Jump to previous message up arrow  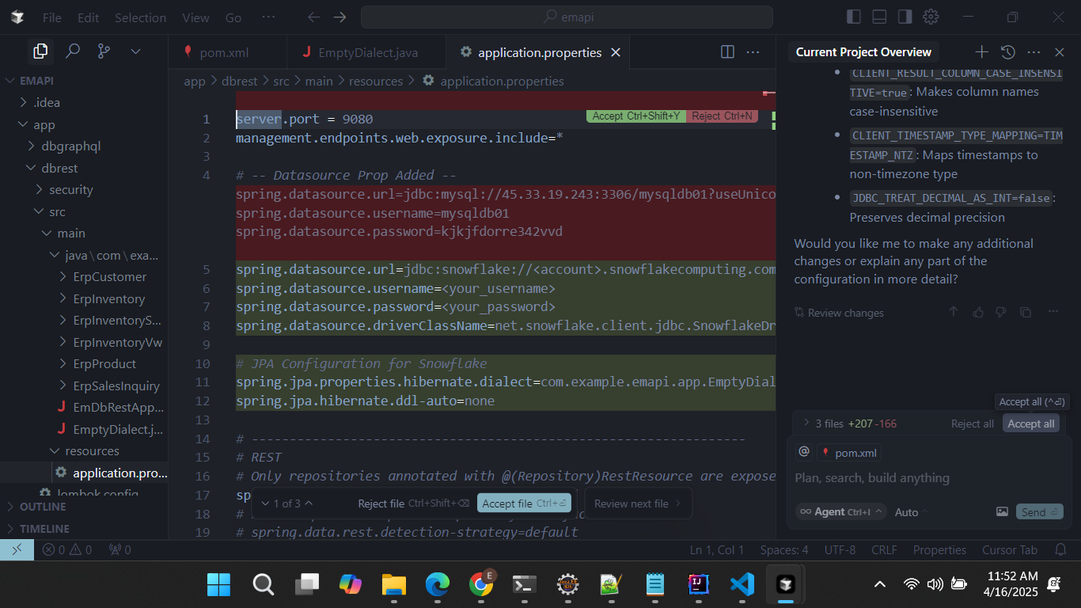(954, 312)
